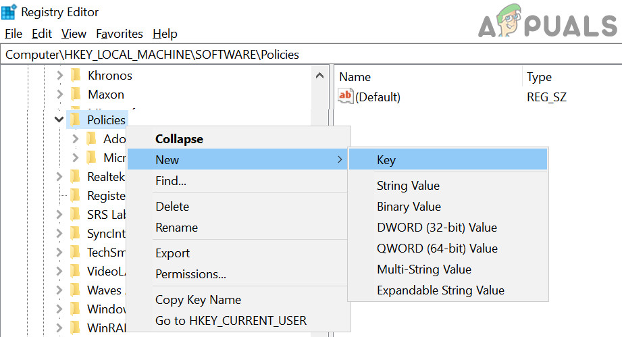
Task: Click Go to HKEY_CURRENT_USER
Action: (231, 321)
